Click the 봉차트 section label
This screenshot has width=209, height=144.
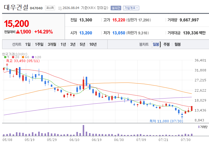(144, 44)
